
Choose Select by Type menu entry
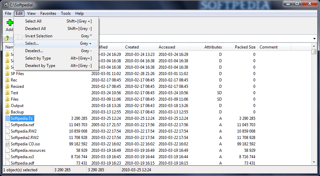click(x=56, y=58)
